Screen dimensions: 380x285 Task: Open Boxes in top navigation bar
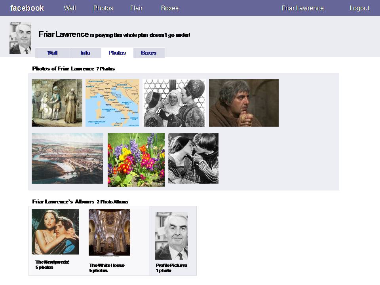click(x=169, y=8)
